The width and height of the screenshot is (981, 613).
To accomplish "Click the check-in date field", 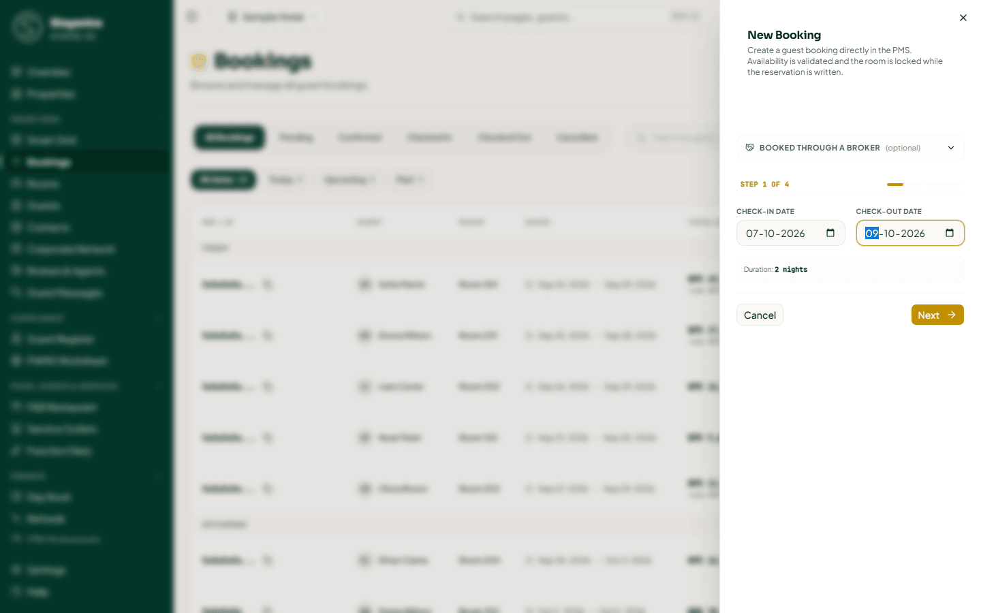I will coord(791,233).
